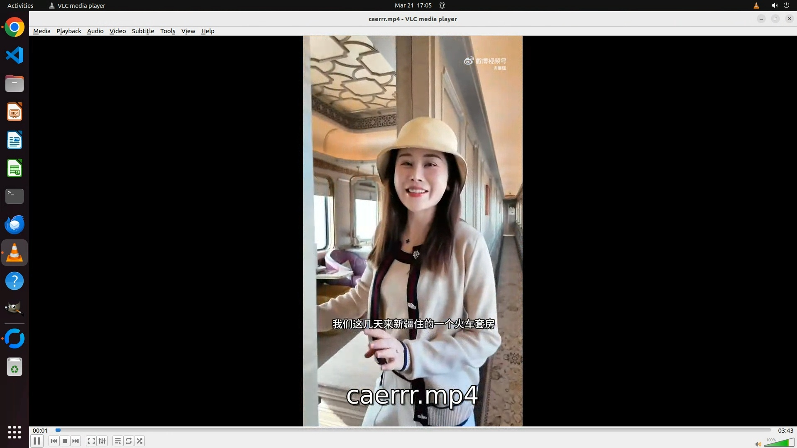797x448 pixels.
Task: Toggle fullscreen video mode
Action: coord(91,441)
